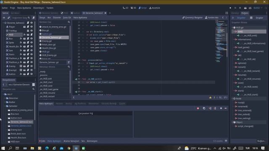Collapse the res:// folder
This screenshot has height=151, width=269.
(x=3, y=94)
